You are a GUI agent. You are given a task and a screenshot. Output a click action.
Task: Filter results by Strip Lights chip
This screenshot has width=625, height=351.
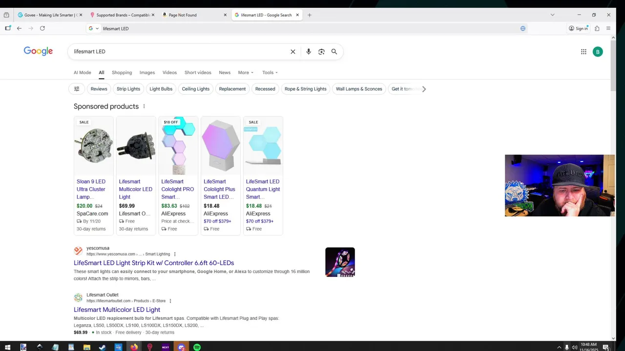click(x=128, y=89)
